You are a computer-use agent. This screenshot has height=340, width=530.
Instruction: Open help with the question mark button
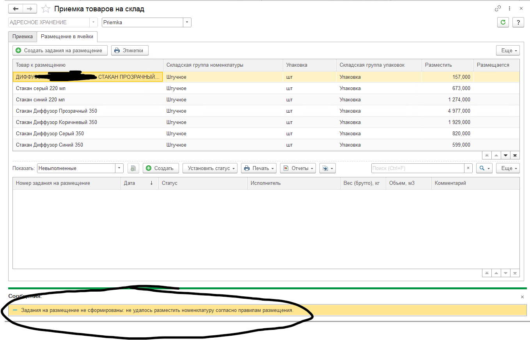(x=518, y=22)
